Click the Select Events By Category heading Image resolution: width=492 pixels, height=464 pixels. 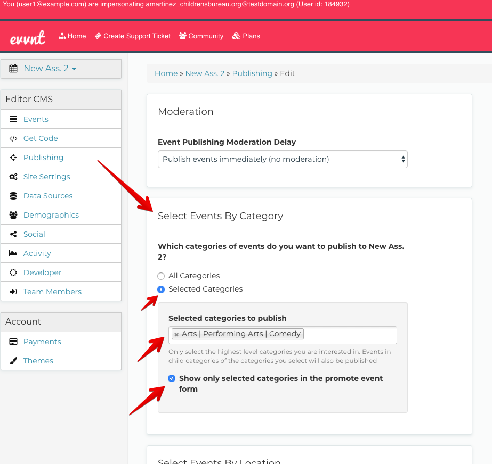(220, 216)
